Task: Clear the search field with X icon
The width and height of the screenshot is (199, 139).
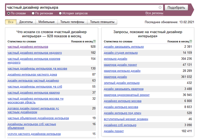Action: point(160,7)
